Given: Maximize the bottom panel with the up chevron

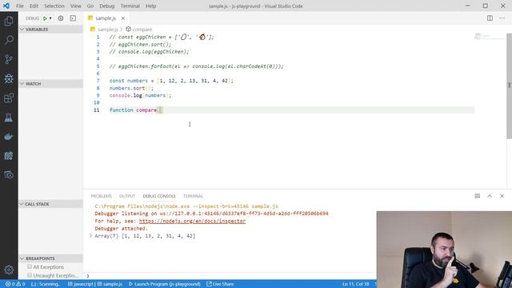Looking at the screenshot, I should 490,196.
